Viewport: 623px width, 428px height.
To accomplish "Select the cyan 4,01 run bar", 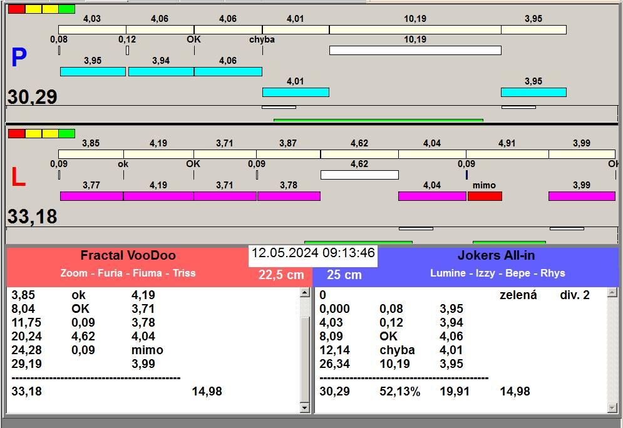I will click(x=296, y=92).
